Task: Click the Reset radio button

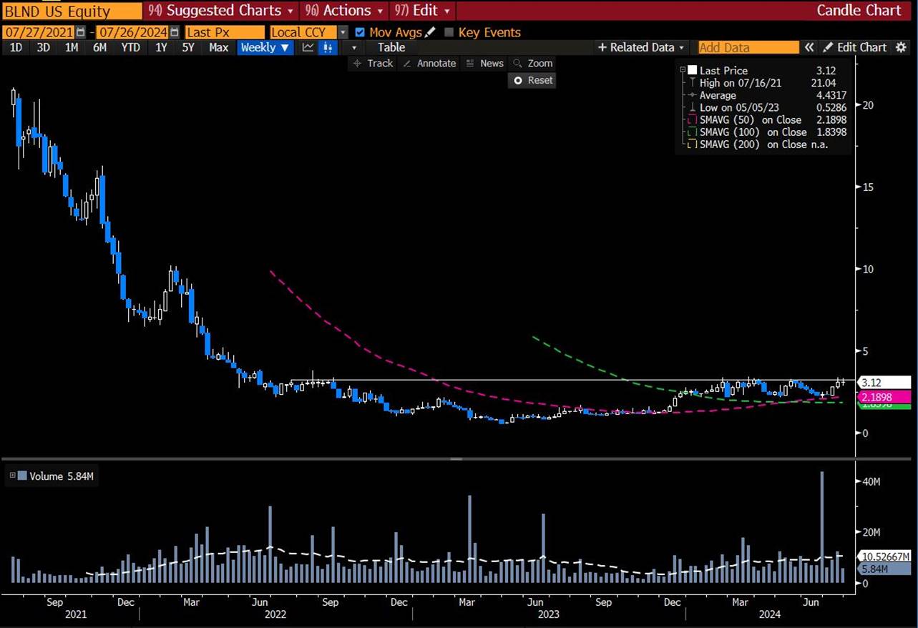Action: pyautogui.click(x=533, y=80)
